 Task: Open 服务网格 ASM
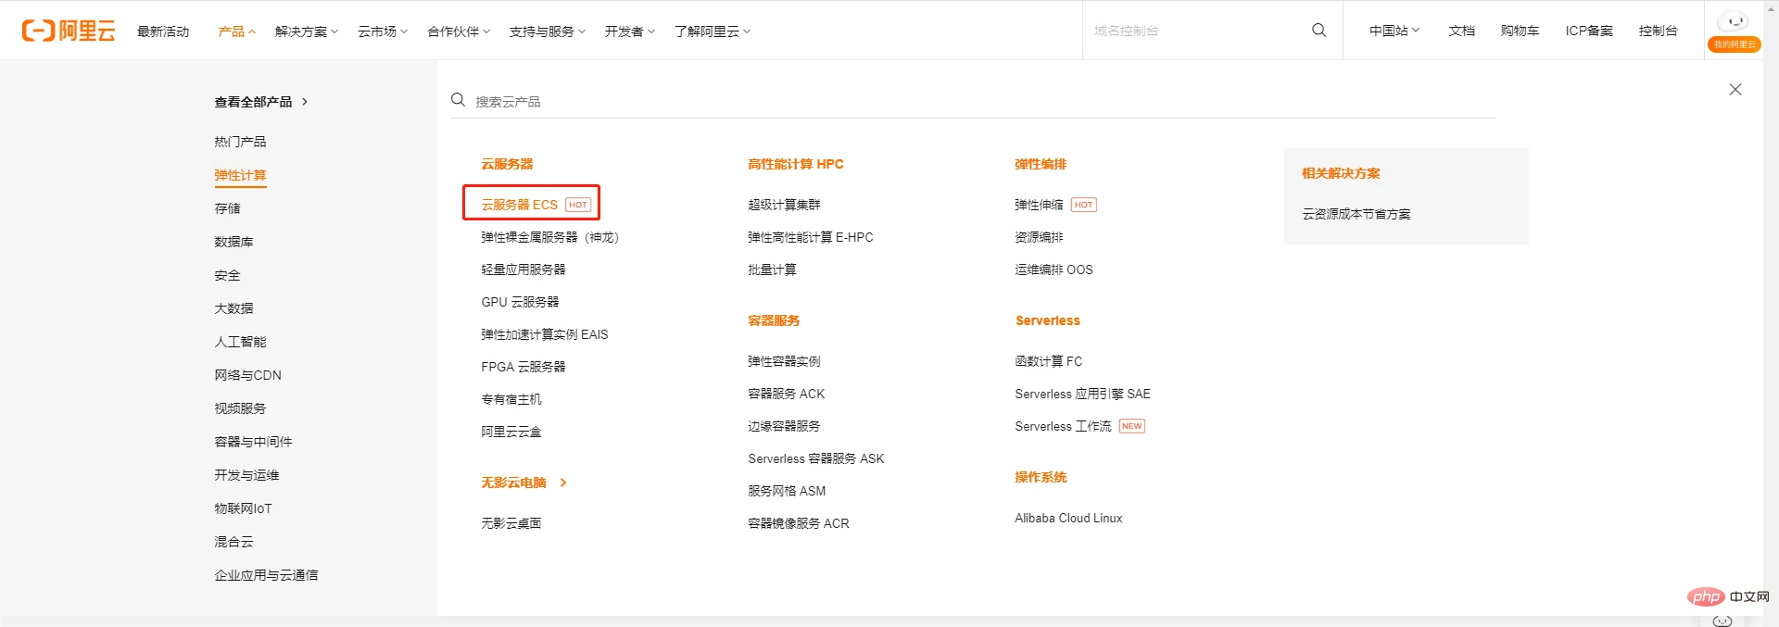[x=787, y=491]
